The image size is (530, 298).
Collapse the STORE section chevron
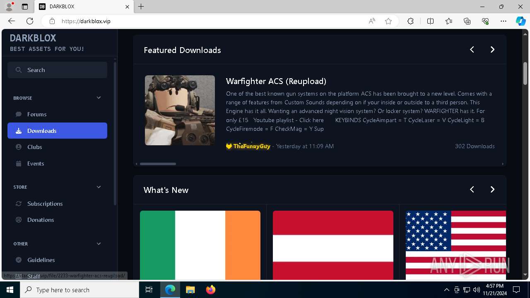pyautogui.click(x=99, y=187)
